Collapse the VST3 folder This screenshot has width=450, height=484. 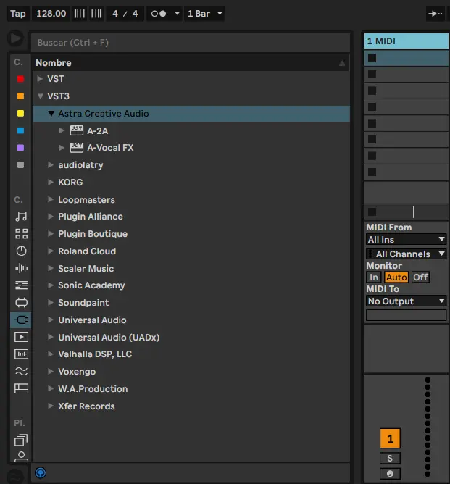coord(40,96)
